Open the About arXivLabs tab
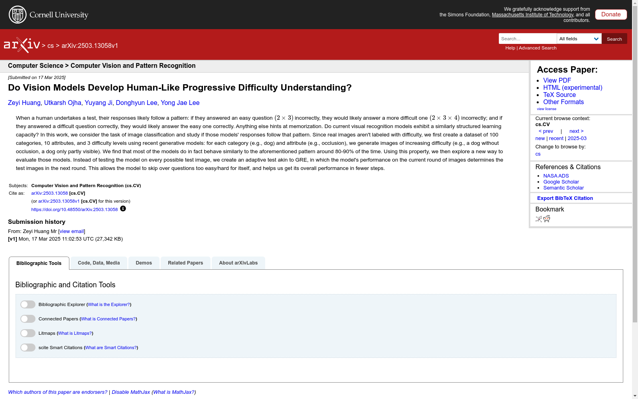Viewport: 638px width, 399px height. click(x=238, y=263)
